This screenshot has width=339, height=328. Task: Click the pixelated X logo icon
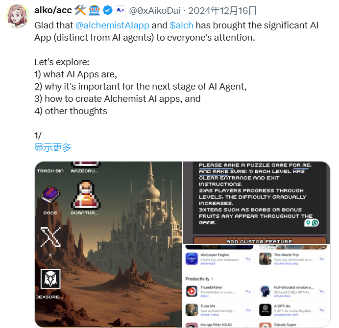[x=50, y=237]
